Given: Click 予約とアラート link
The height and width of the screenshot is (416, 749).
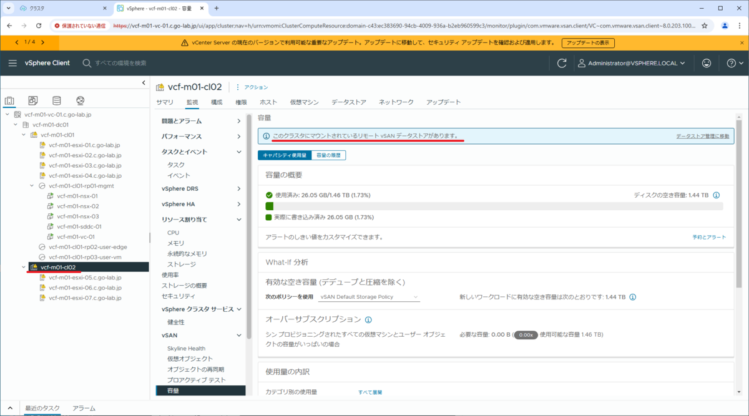Looking at the screenshot, I should coord(709,238).
